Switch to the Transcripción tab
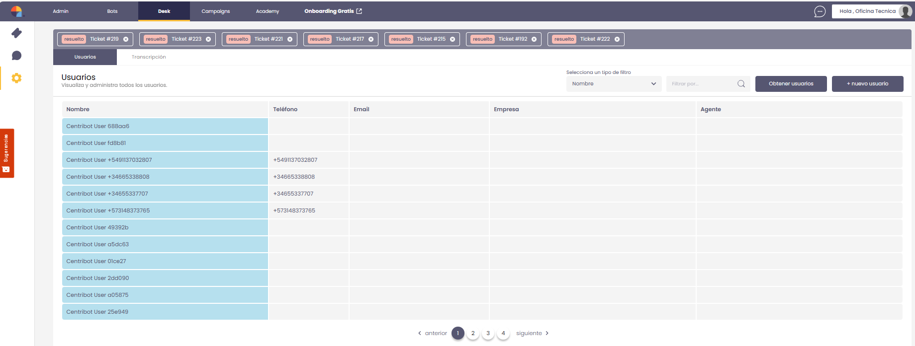Viewport: 915px width, 346px height. pos(149,57)
